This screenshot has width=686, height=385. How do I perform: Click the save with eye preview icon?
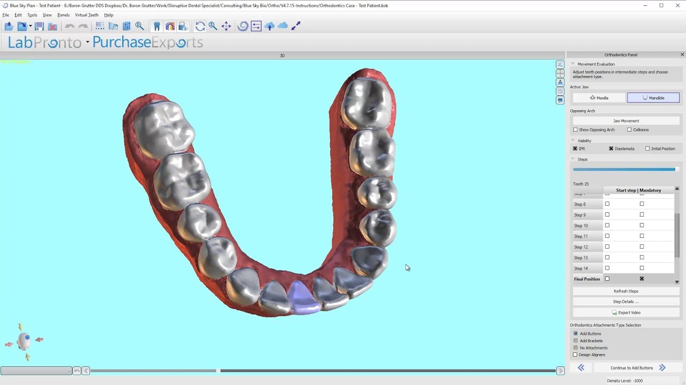point(183,26)
